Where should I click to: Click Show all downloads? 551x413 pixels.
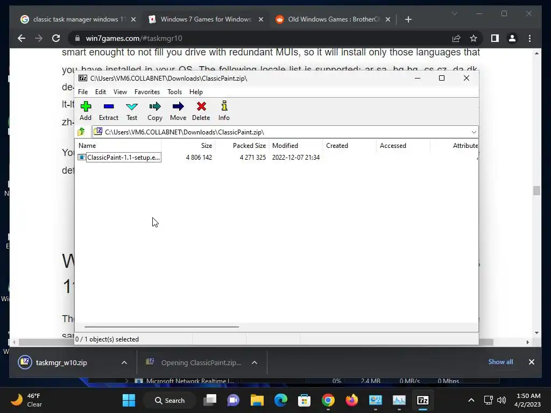(500, 362)
